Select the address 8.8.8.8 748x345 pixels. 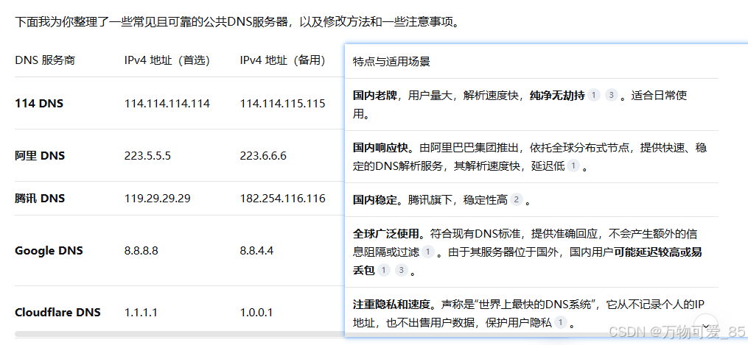tap(141, 250)
